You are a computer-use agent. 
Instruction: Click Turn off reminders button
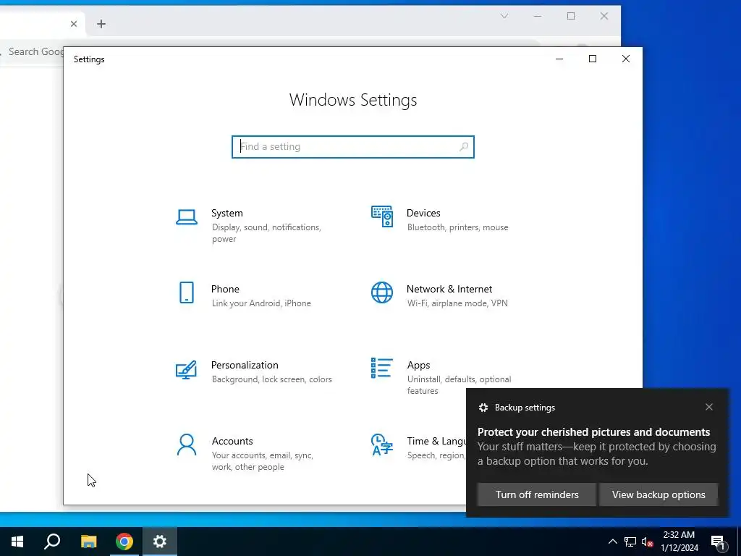point(537,494)
